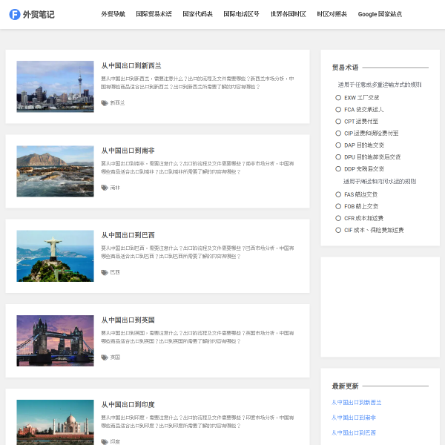This screenshot has width=445, height=445.
Task: Click the Auckland skyline thumbnail
Action: (55, 87)
